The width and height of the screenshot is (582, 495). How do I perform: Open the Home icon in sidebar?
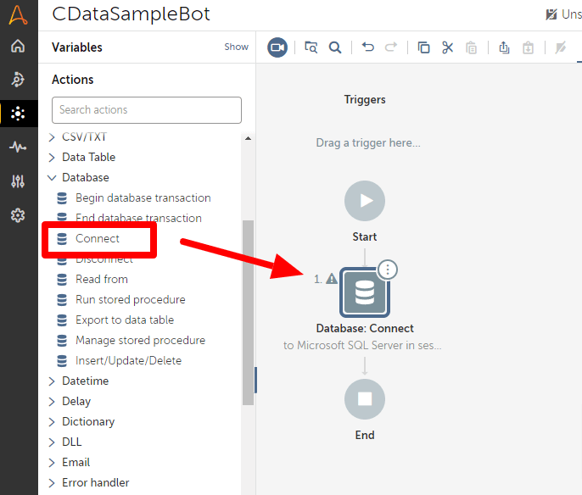click(x=18, y=47)
